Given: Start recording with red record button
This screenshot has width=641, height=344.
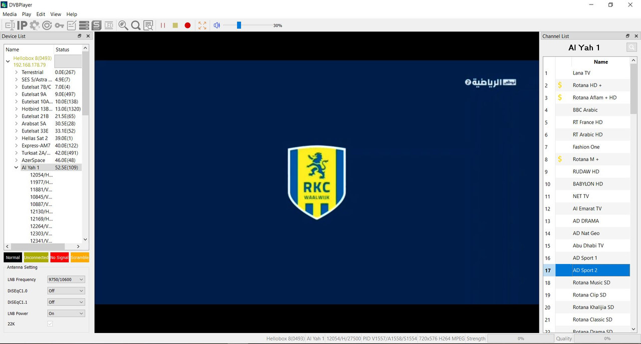Looking at the screenshot, I should coord(188,25).
